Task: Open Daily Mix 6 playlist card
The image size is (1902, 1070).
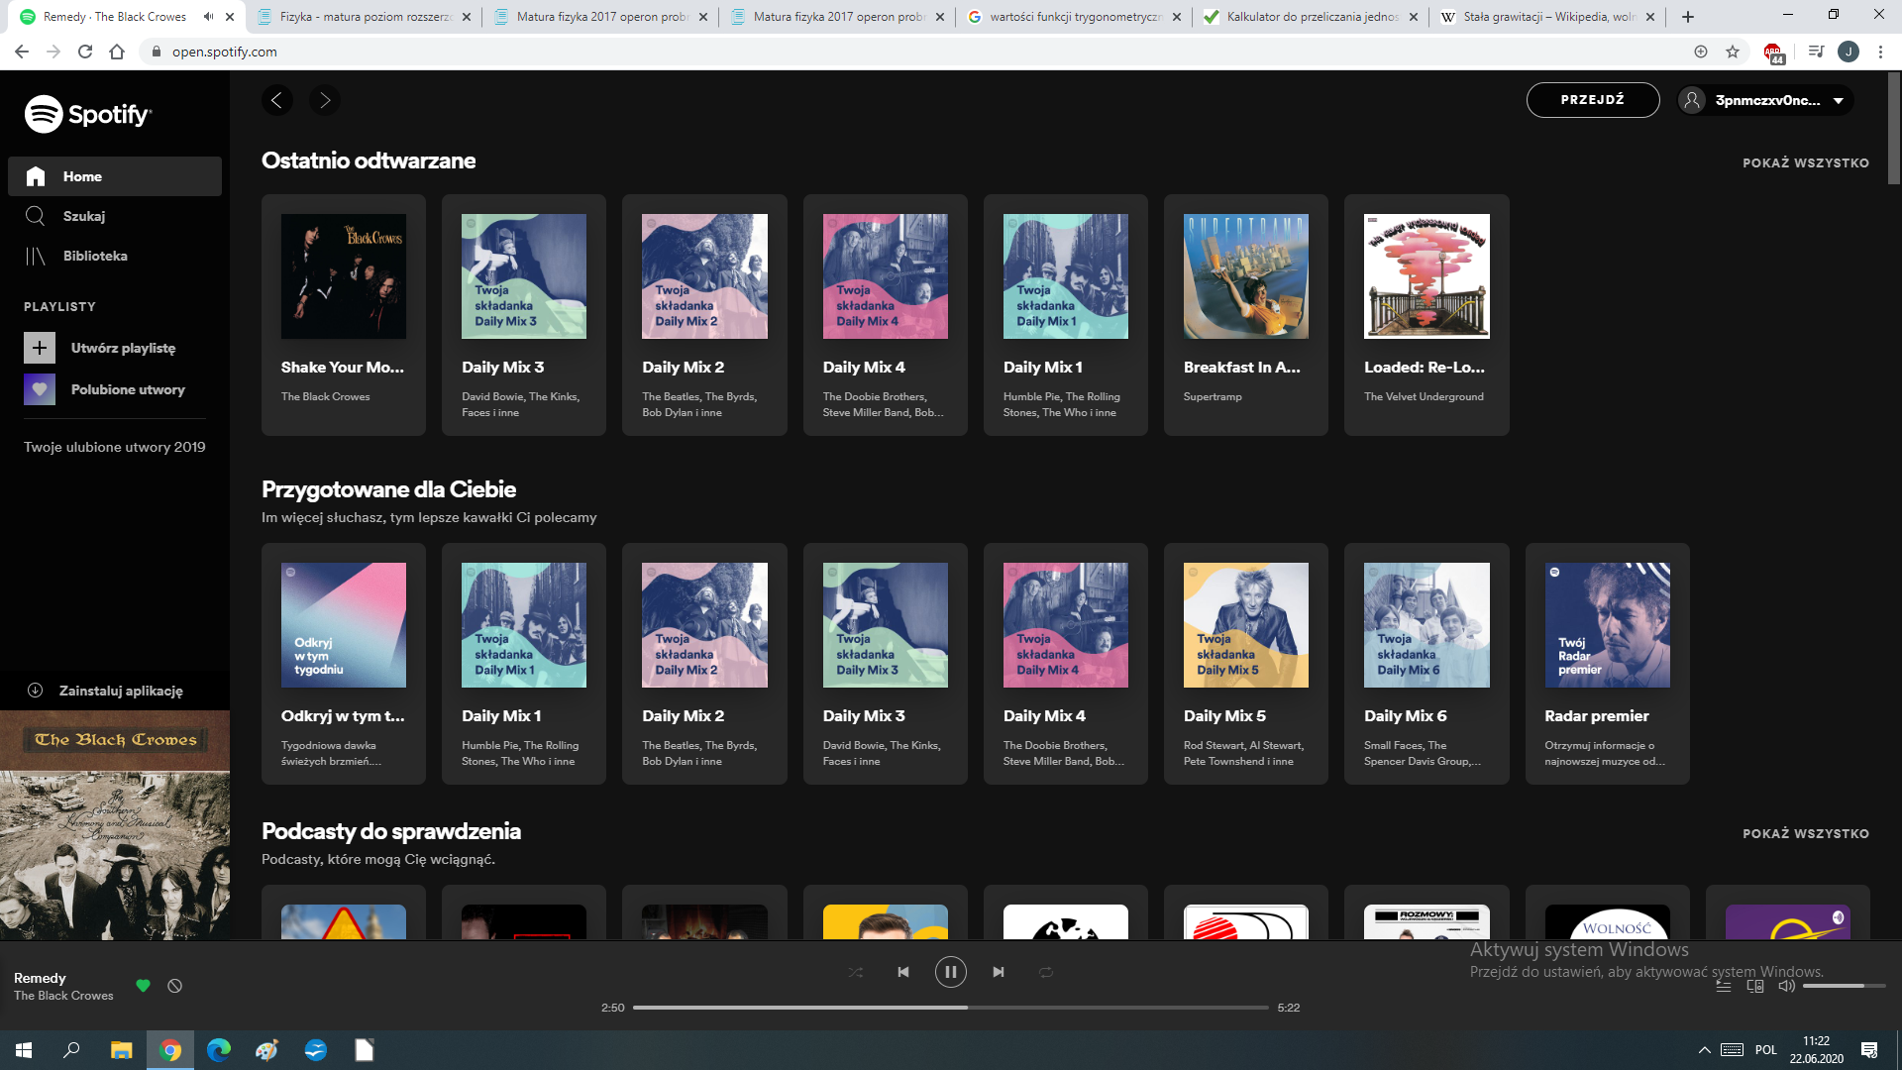Action: pyautogui.click(x=1426, y=664)
